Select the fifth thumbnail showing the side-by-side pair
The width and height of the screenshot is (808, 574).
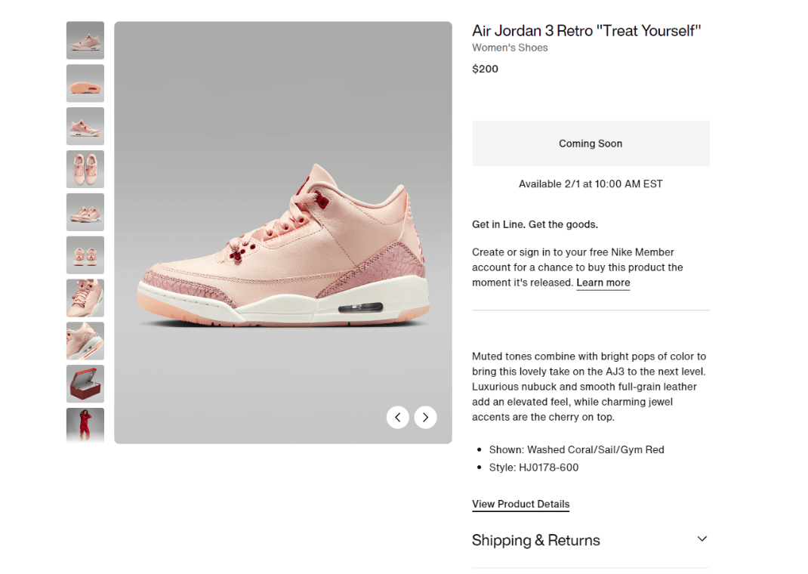(x=85, y=212)
